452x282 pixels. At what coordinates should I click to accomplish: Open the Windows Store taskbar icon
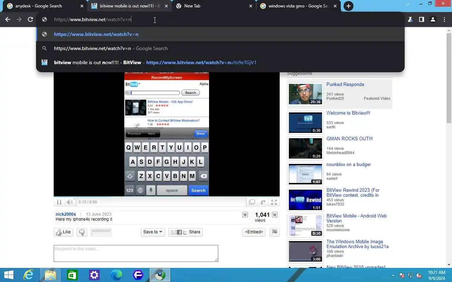coord(72,275)
